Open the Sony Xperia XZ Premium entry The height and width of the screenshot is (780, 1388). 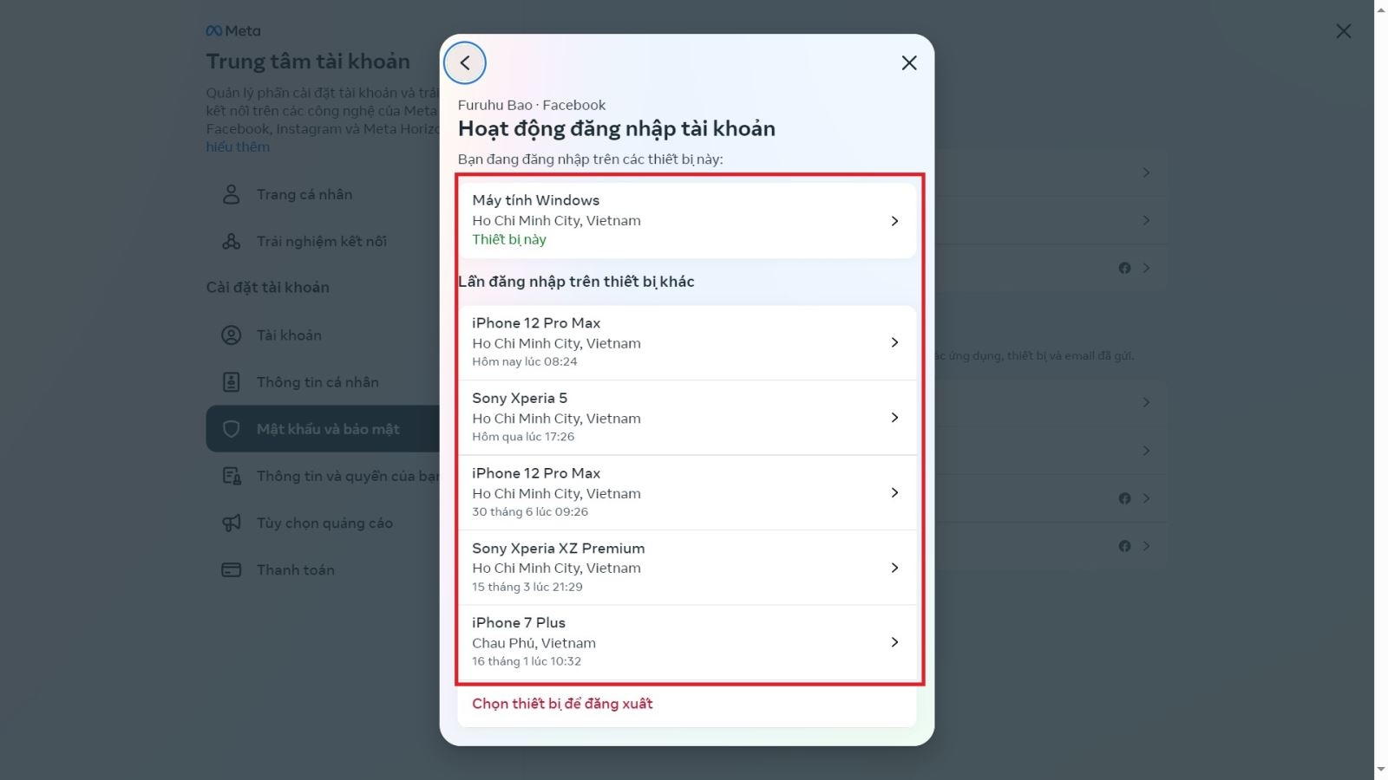[687, 568]
